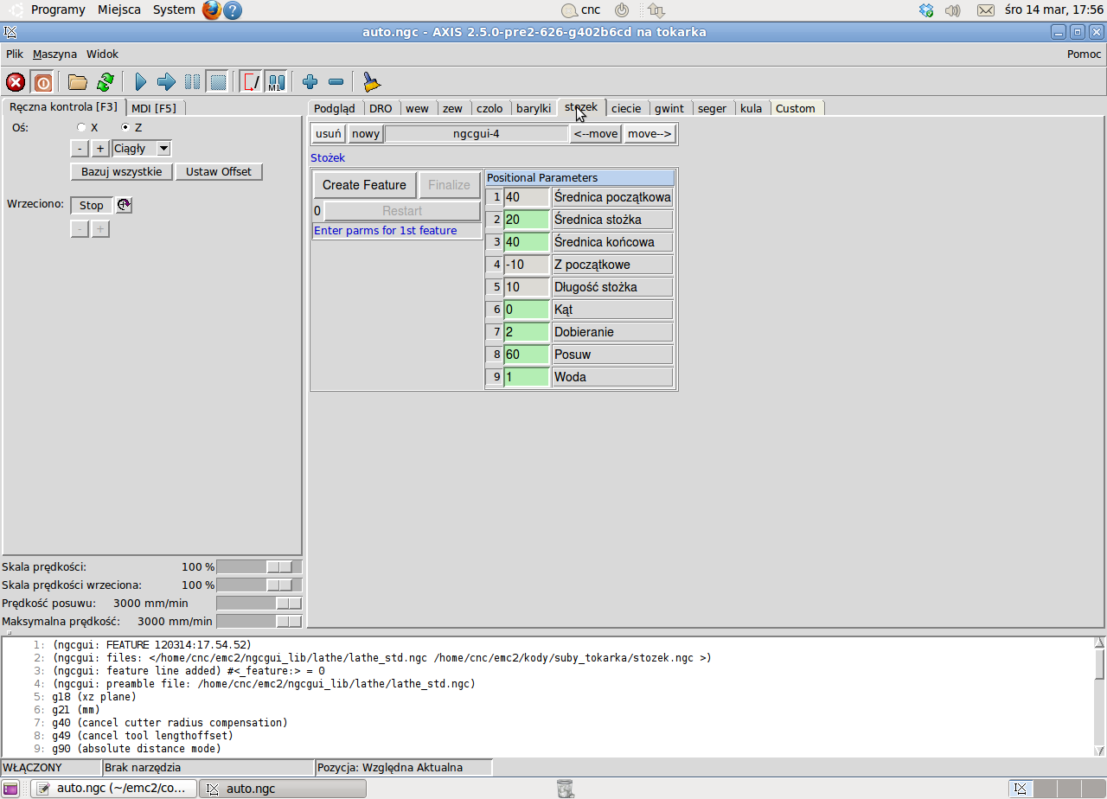The image size is (1107, 799).
Task: Toggle the Emergency Stop button
Action: pos(16,82)
